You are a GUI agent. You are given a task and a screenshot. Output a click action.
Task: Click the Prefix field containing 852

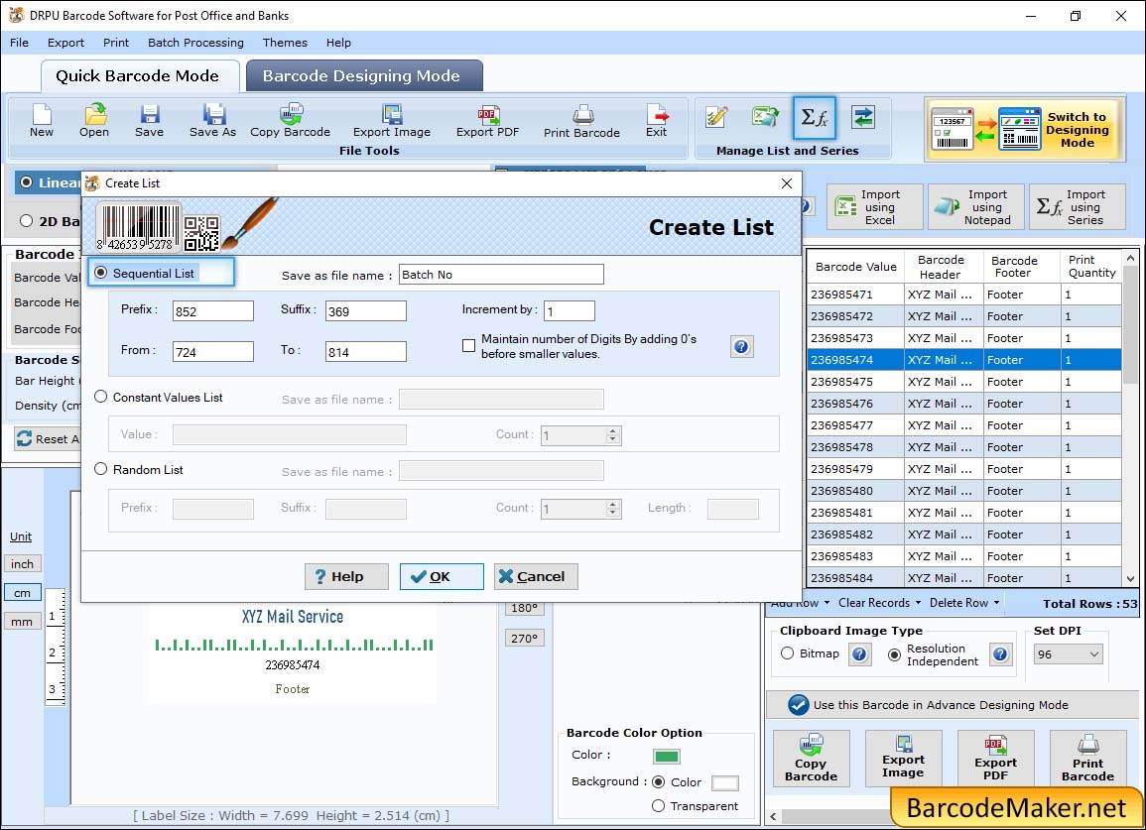(x=213, y=311)
